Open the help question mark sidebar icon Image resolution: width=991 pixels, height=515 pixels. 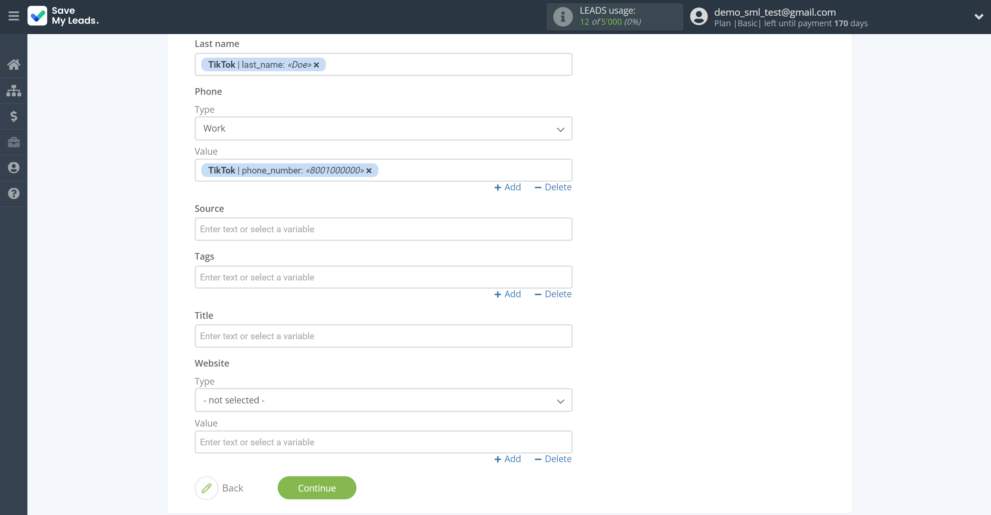click(x=14, y=193)
